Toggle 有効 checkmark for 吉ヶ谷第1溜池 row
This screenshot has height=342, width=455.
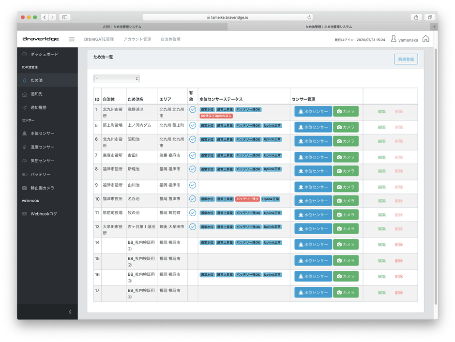point(193,226)
